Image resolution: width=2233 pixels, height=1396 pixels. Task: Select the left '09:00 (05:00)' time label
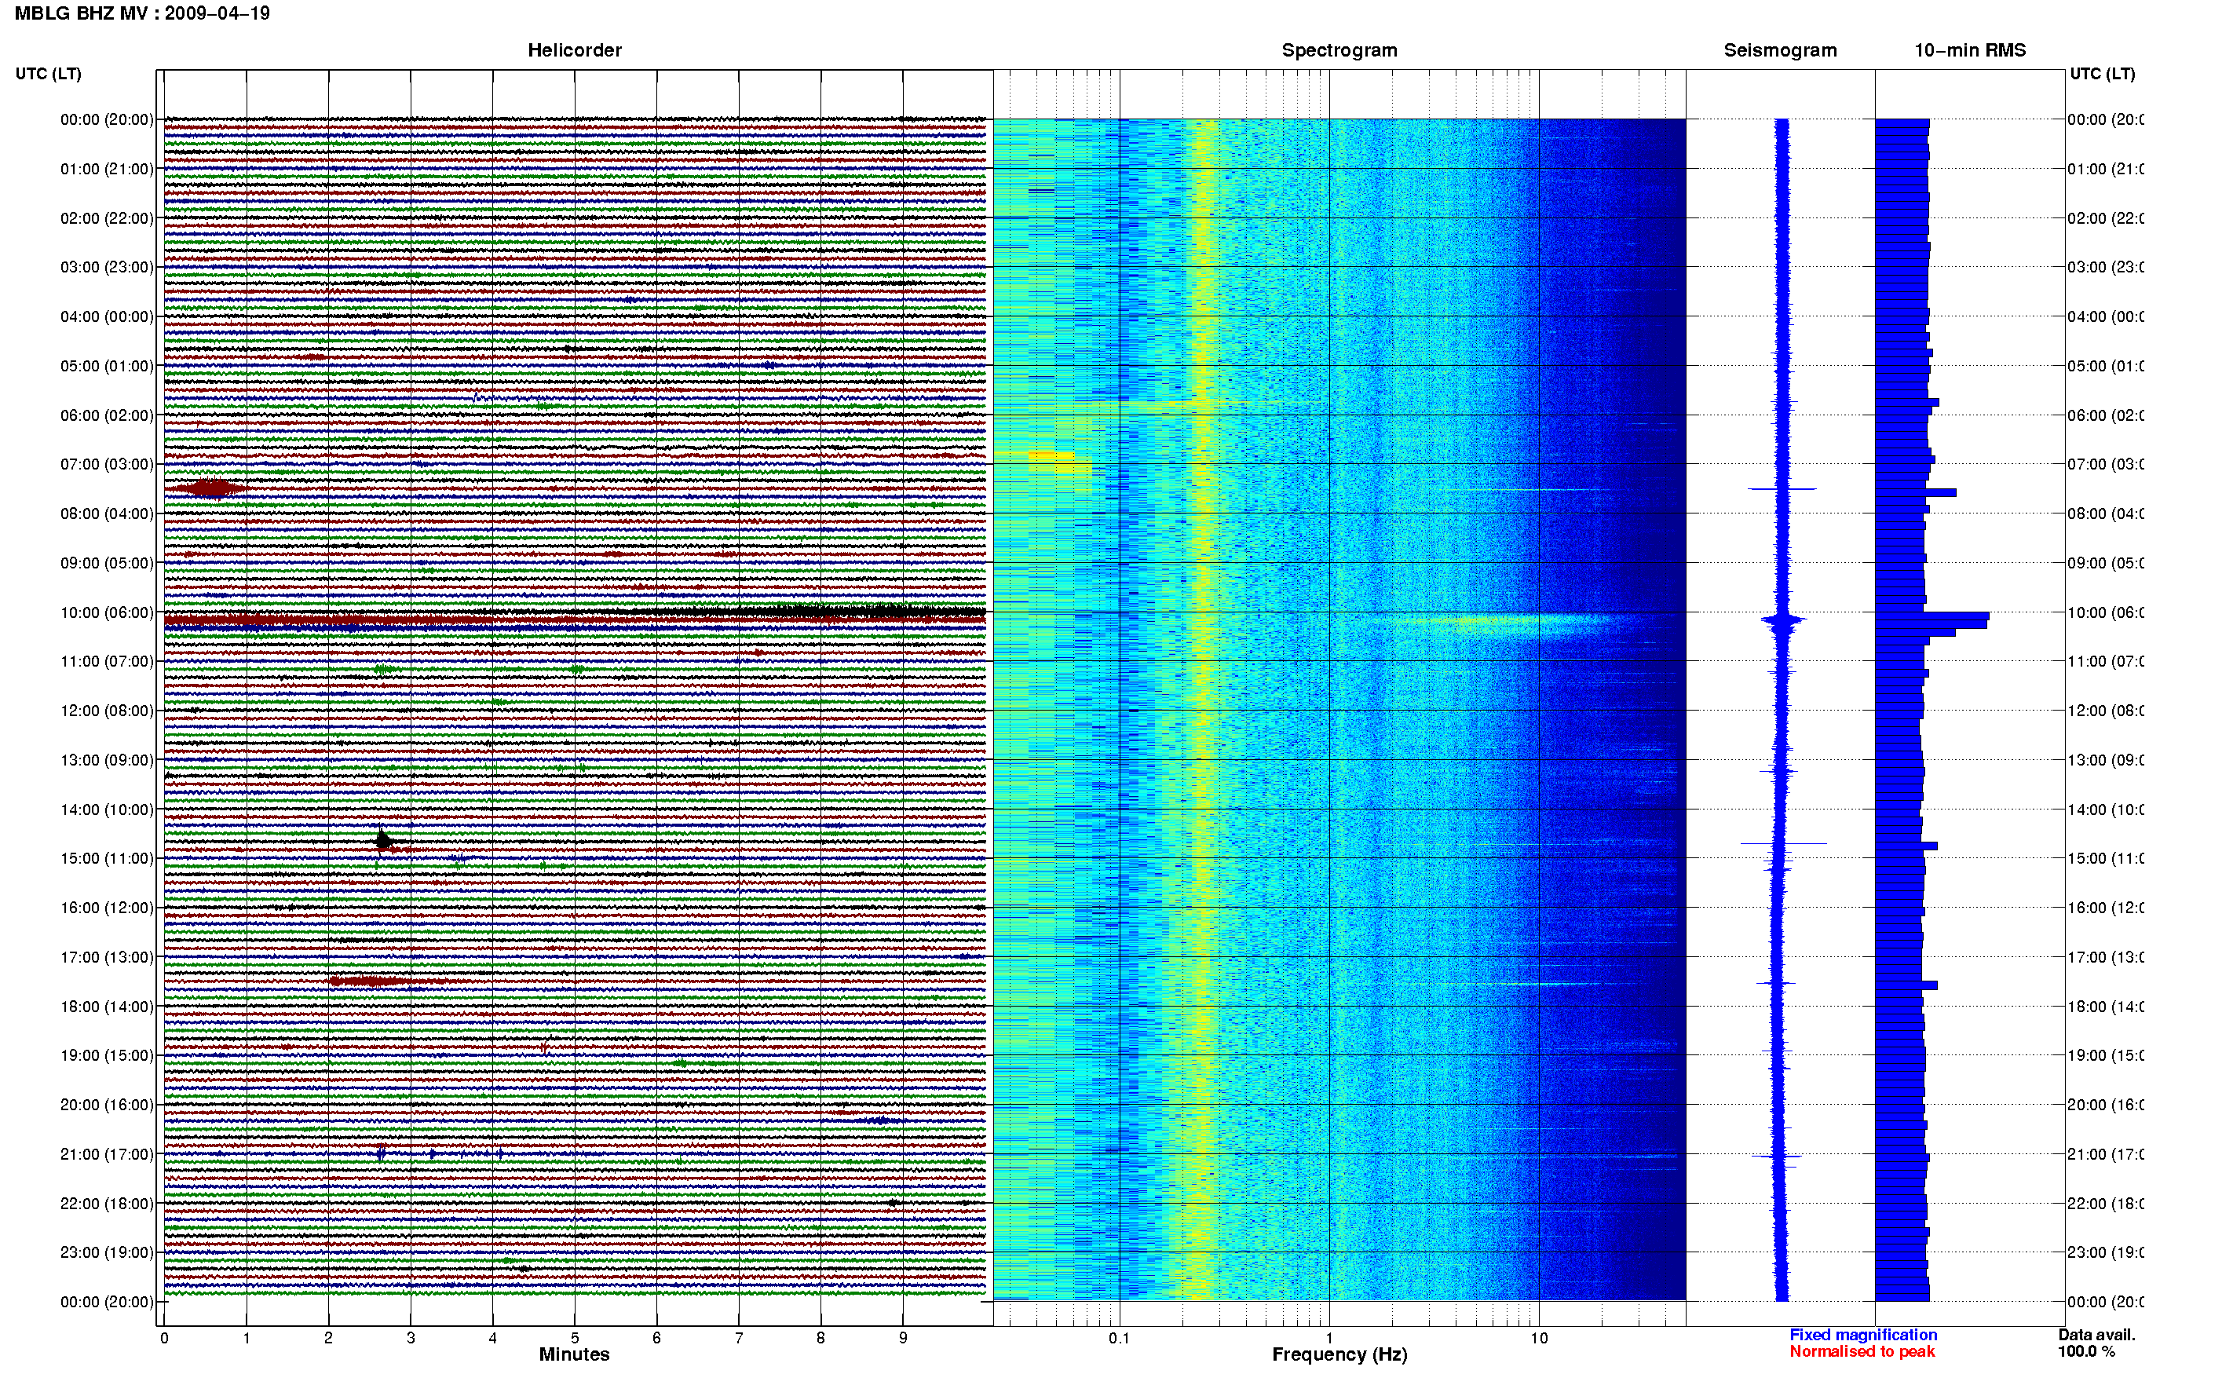[x=107, y=562]
